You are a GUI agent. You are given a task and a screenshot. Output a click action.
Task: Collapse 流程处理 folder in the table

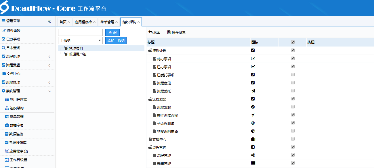click(x=150, y=51)
